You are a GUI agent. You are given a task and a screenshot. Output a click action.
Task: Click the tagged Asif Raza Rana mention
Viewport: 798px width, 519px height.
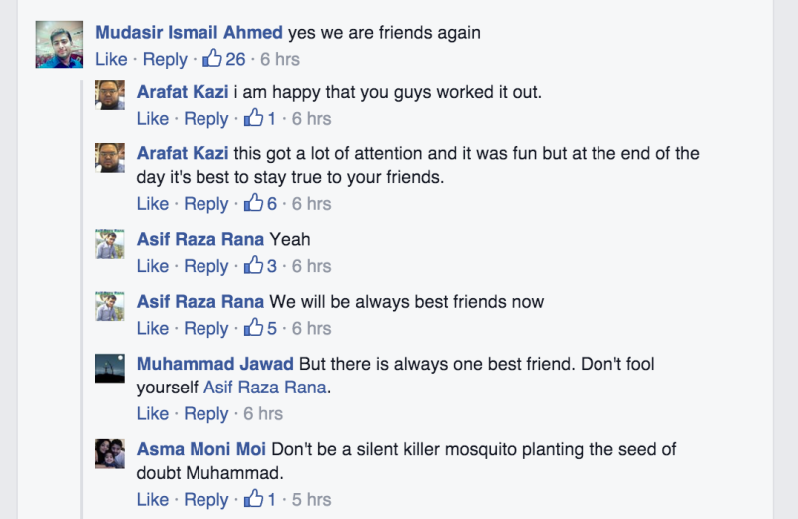[x=265, y=388]
